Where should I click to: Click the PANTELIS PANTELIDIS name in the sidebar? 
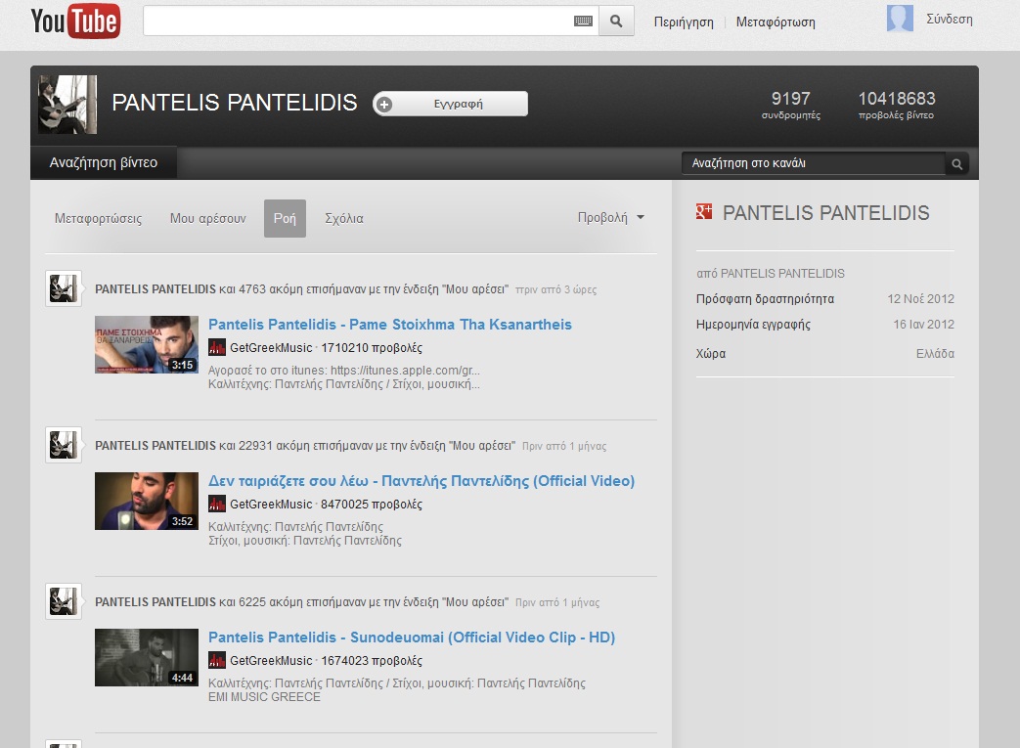(826, 213)
